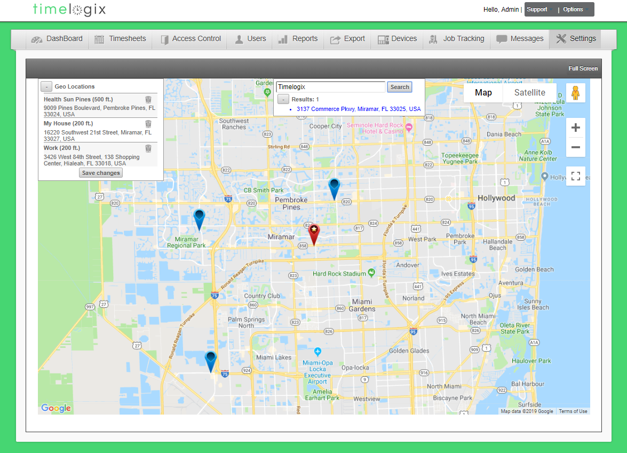Click the red starred search result marker
The height and width of the screenshot is (453, 627).
(x=314, y=234)
